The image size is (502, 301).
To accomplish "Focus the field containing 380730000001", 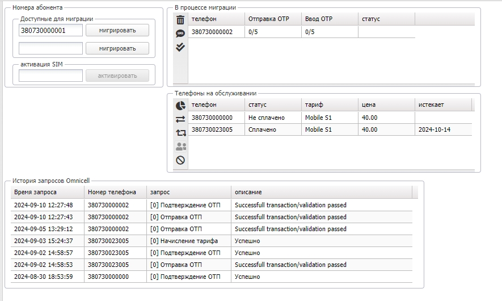I will (50, 30).
